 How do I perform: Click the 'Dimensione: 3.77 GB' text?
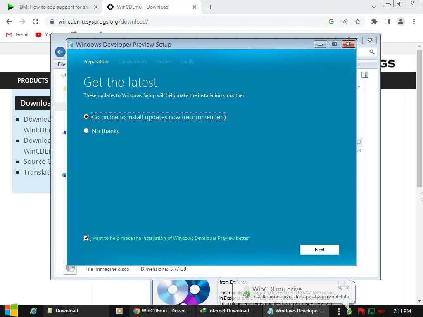164,269
